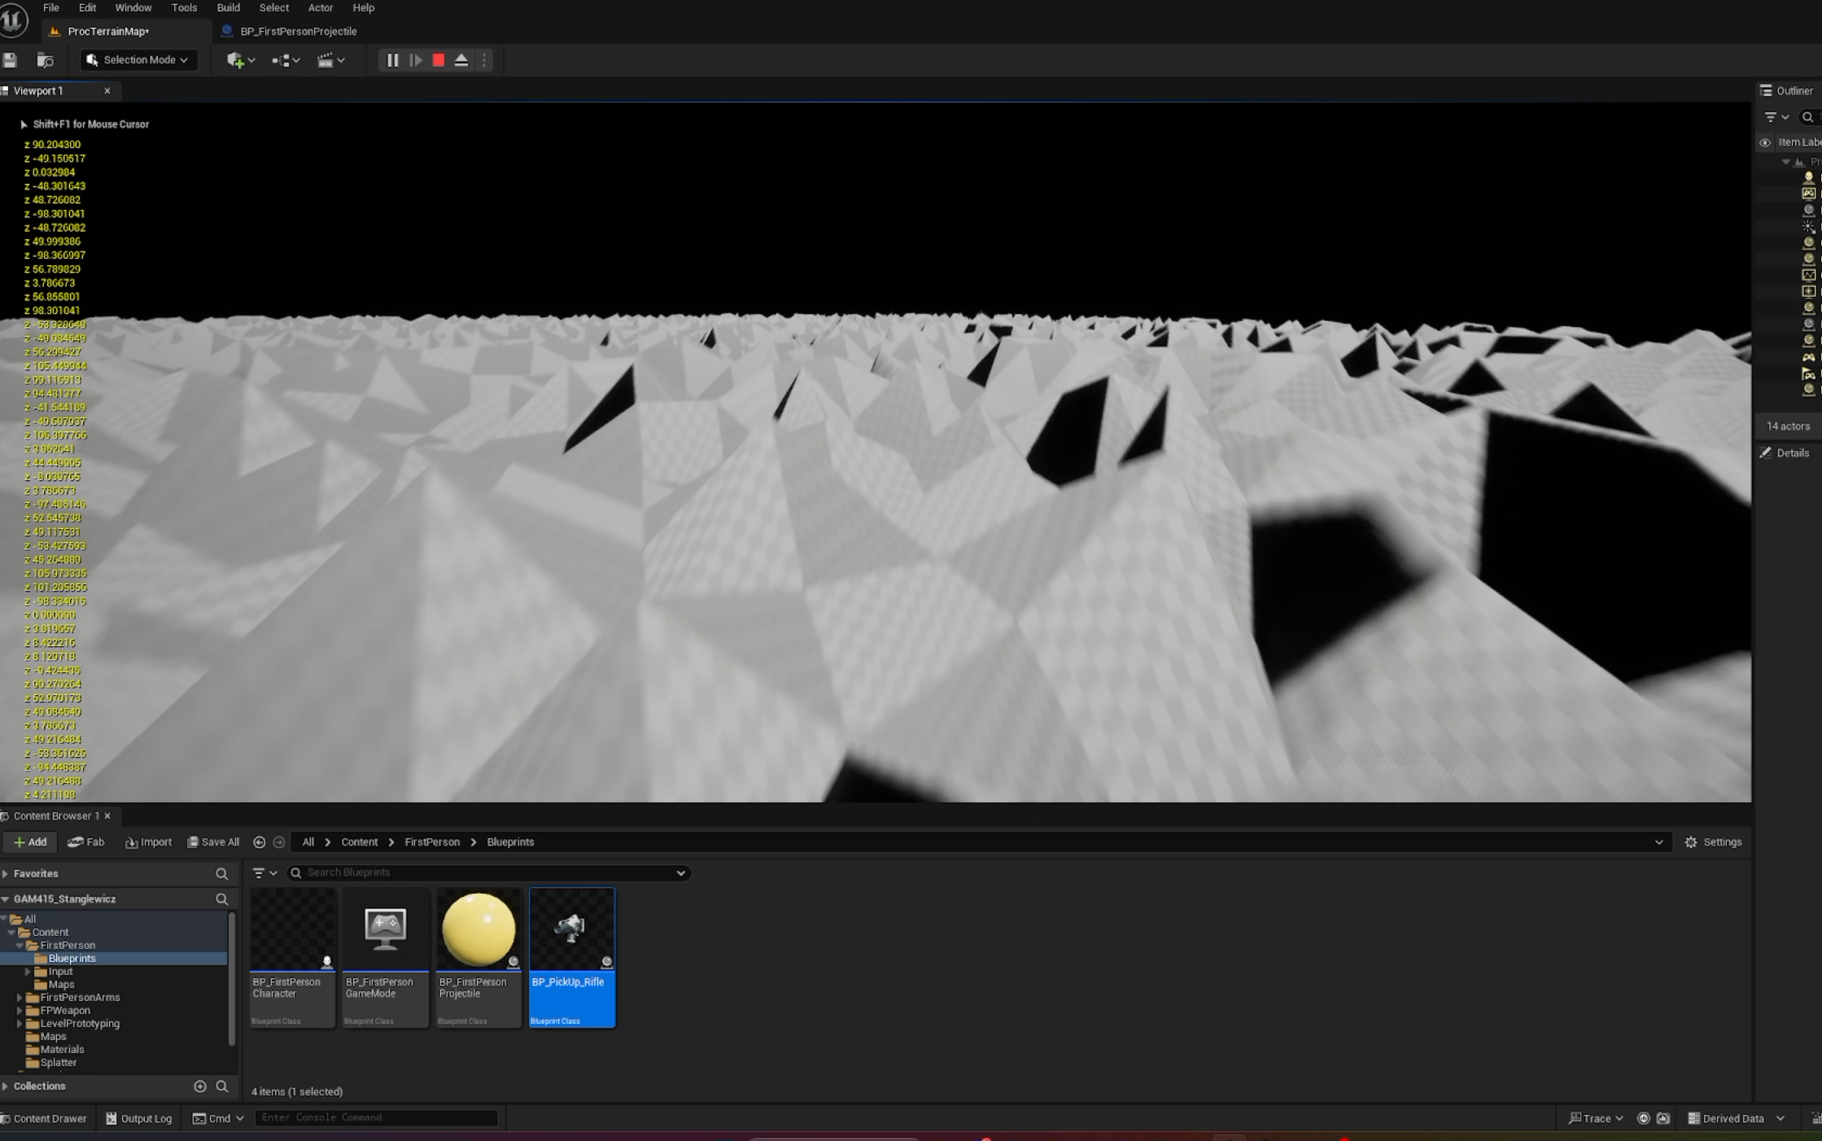Open the play options three-dot menu
This screenshot has width=1822, height=1141.
point(484,60)
